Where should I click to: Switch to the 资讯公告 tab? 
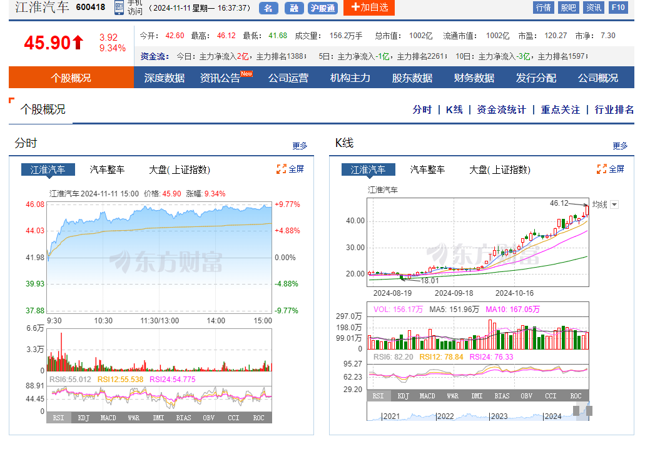220,78
